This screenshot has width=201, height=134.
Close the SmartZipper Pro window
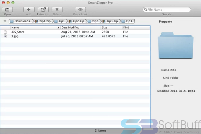pos(3,3)
